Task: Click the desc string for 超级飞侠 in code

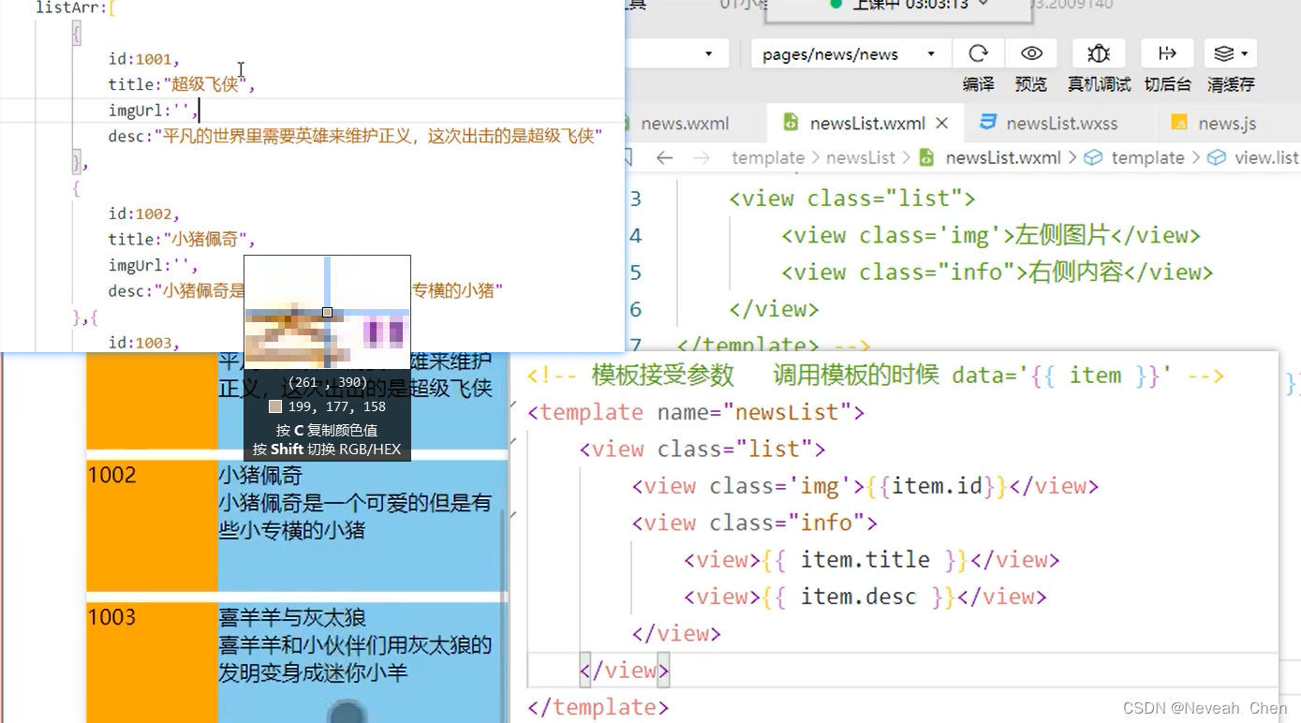Action: tap(377, 137)
